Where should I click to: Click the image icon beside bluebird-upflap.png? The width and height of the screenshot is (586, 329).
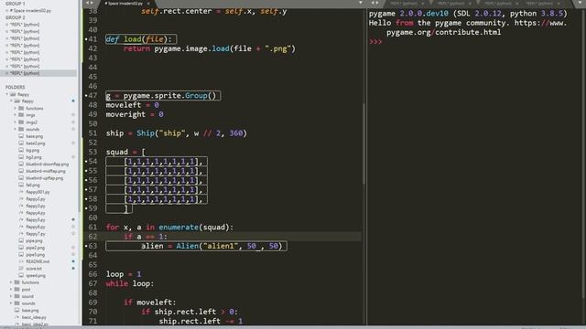click(21, 178)
